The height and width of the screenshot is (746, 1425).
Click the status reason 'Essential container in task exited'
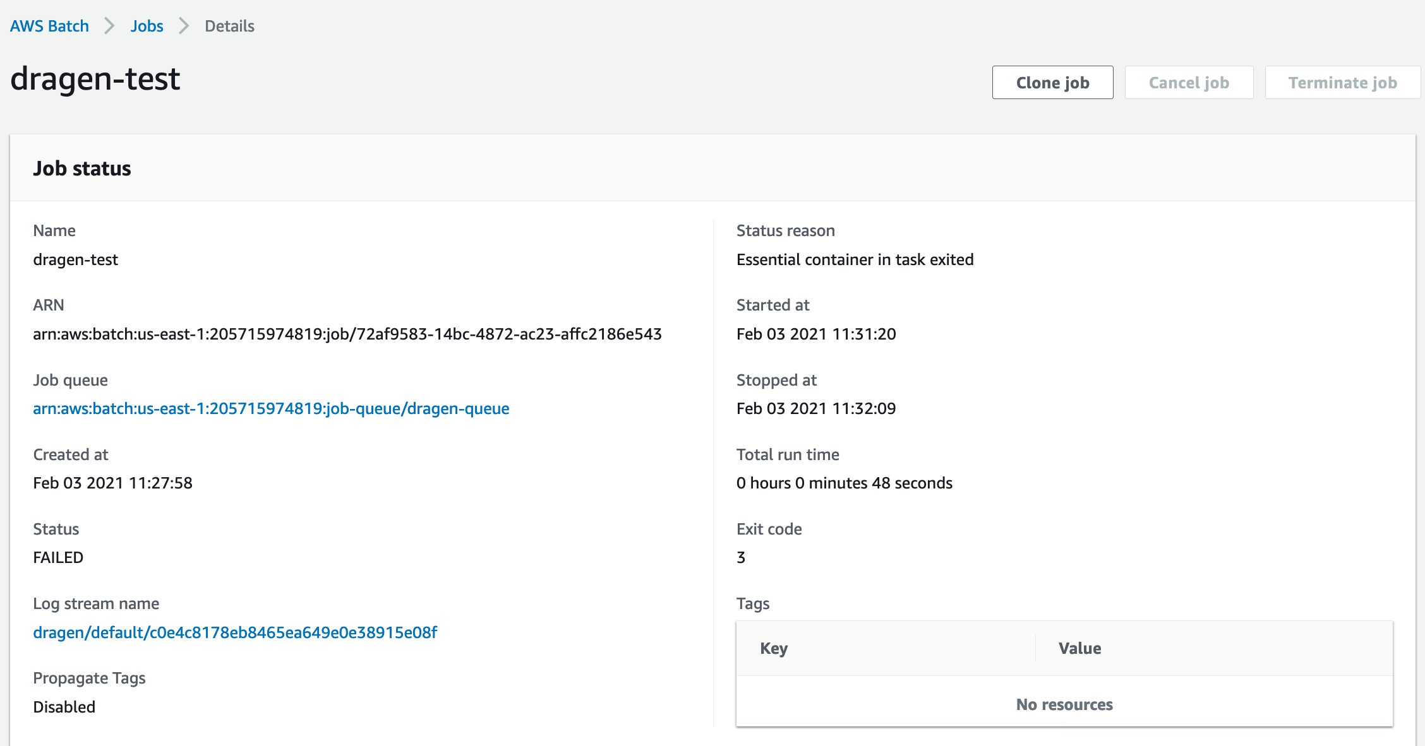(x=855, y=259)
